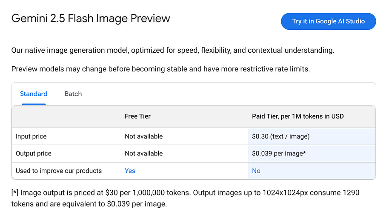383x223 pixels.
Task: Open the No link under Paid Tier
Action: pyautogui.click(x=256, y=171)
